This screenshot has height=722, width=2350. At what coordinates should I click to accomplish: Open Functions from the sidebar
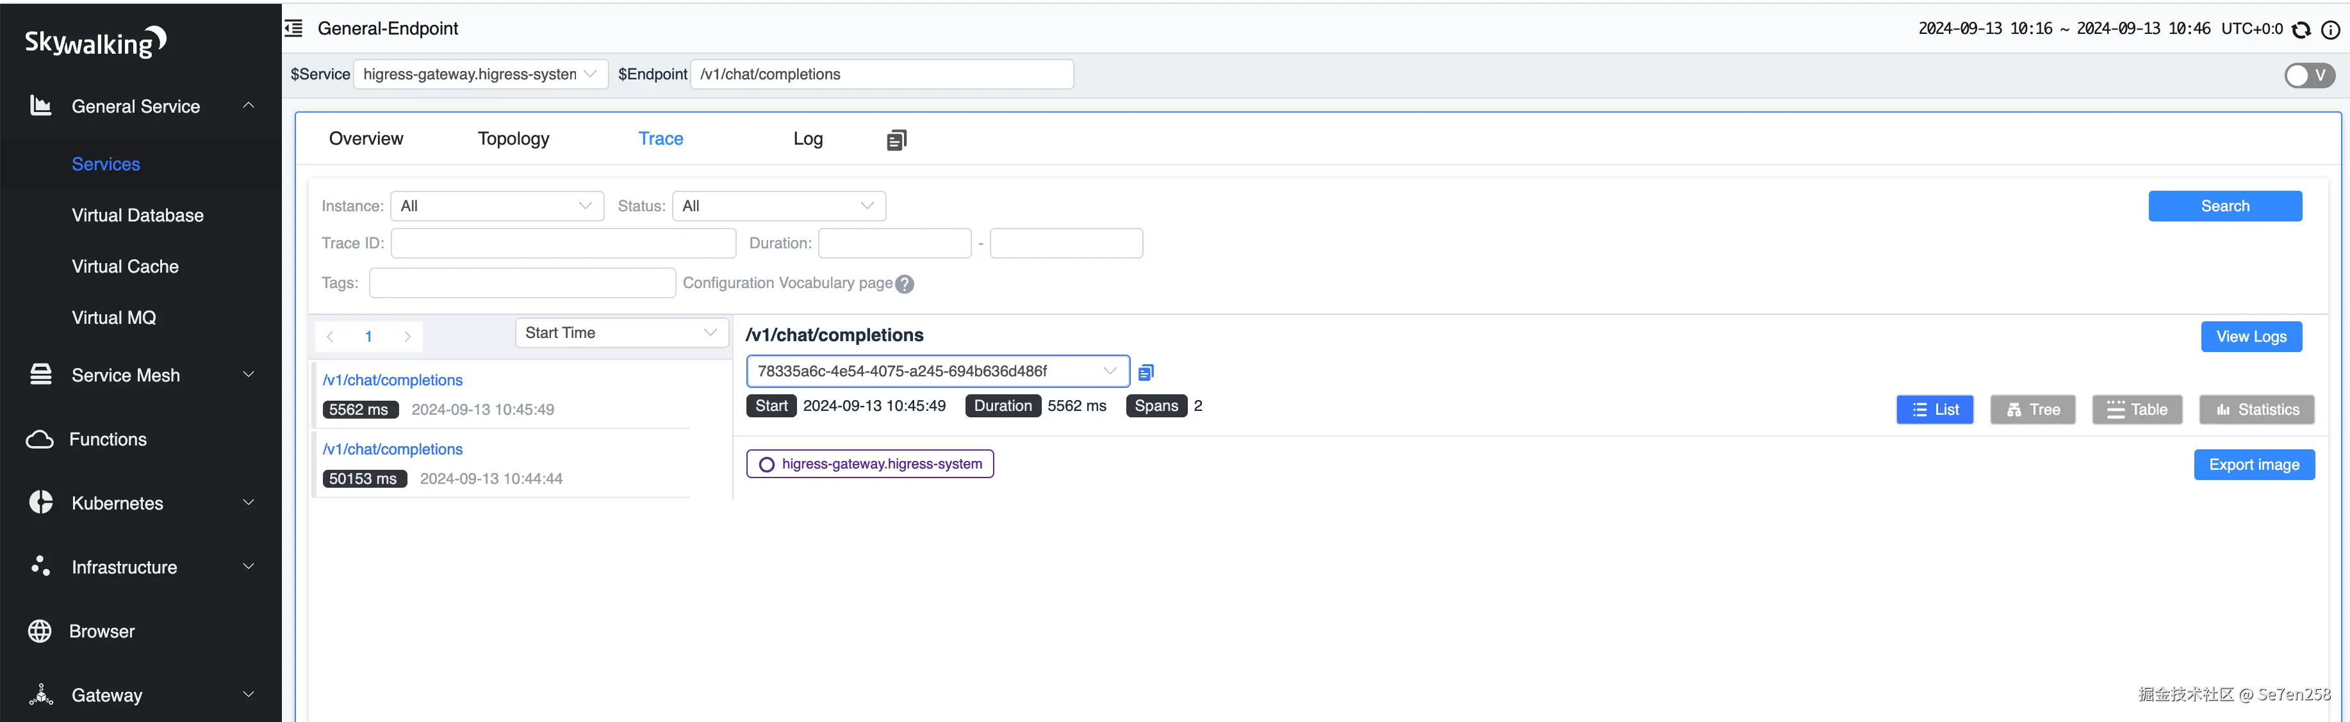pyautogui.click(x=108, y=439)
